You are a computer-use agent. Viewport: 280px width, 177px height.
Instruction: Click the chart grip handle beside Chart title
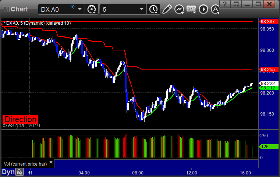pyautogui.click(x=6, y=9)
